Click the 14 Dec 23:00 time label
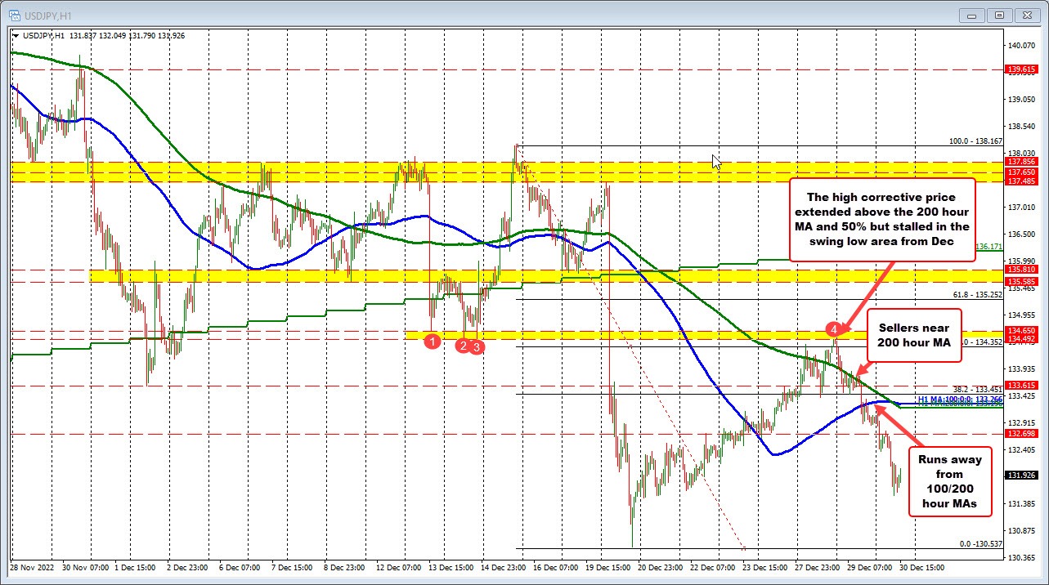The width and height of the screenshot is (1049, 585). tap(503, 568)
